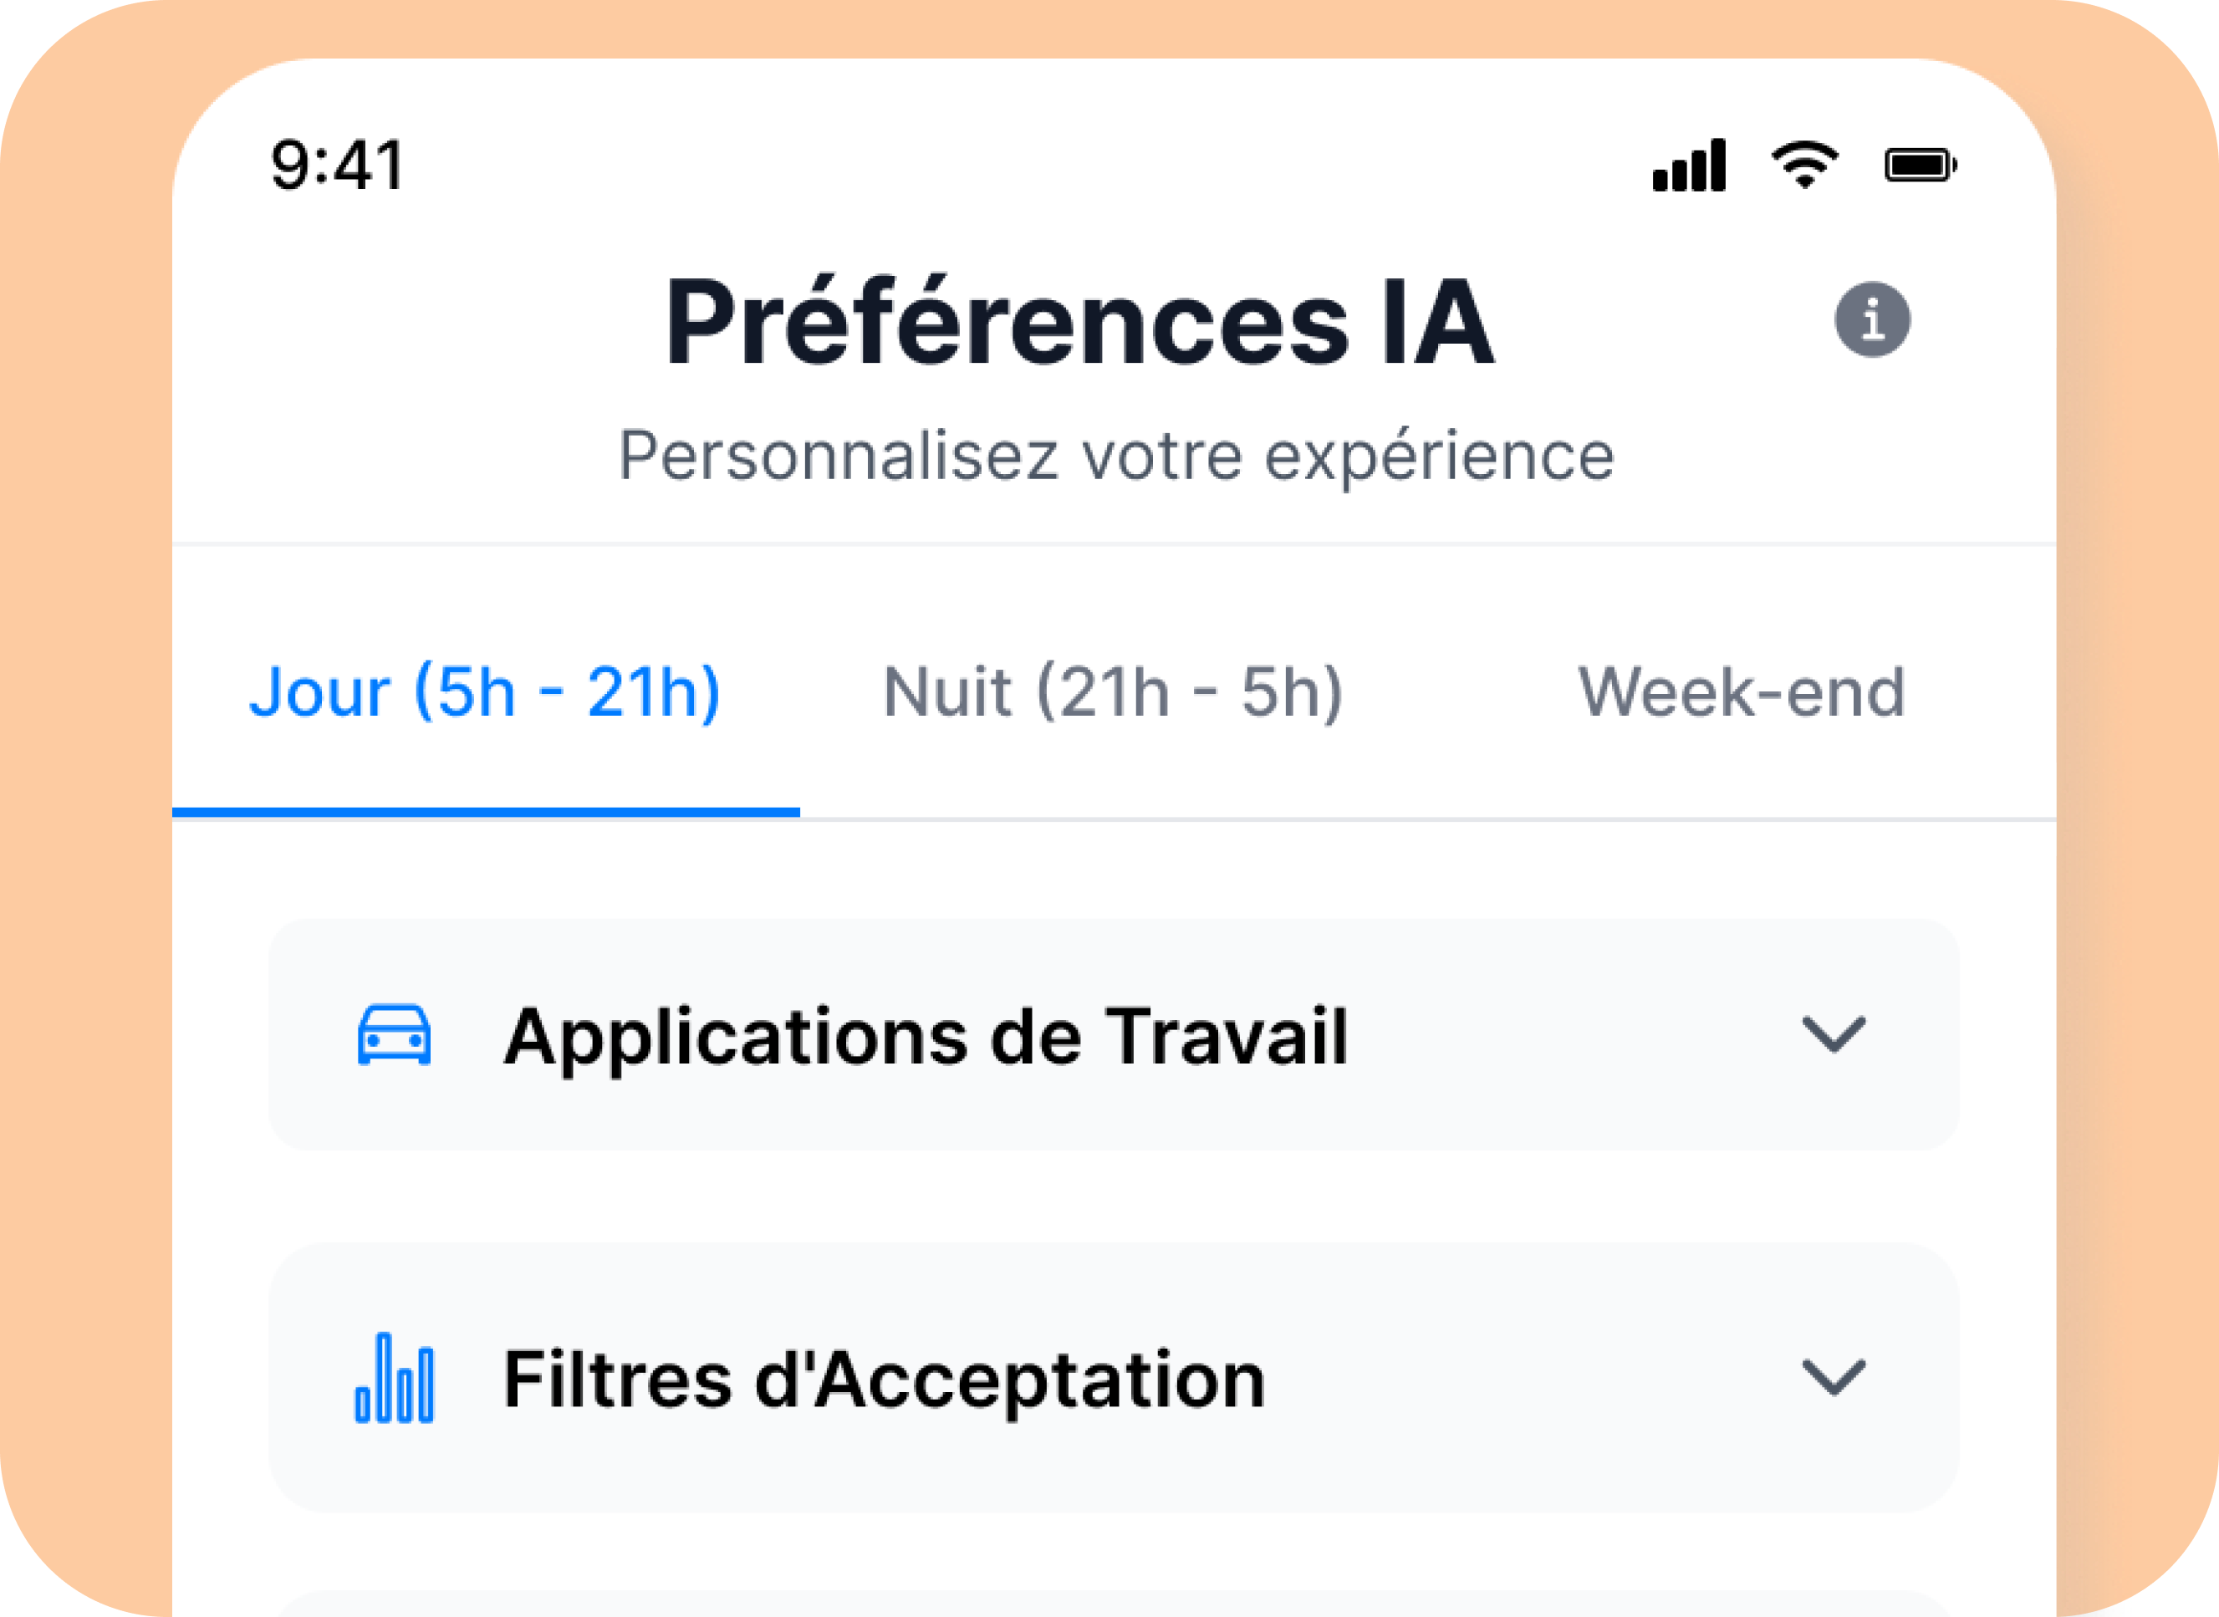Image resolution: width=2219 pixels, height=1617 pixels.
Task: Expand Applications de Travail with its chevron
Action: 1834,1034
